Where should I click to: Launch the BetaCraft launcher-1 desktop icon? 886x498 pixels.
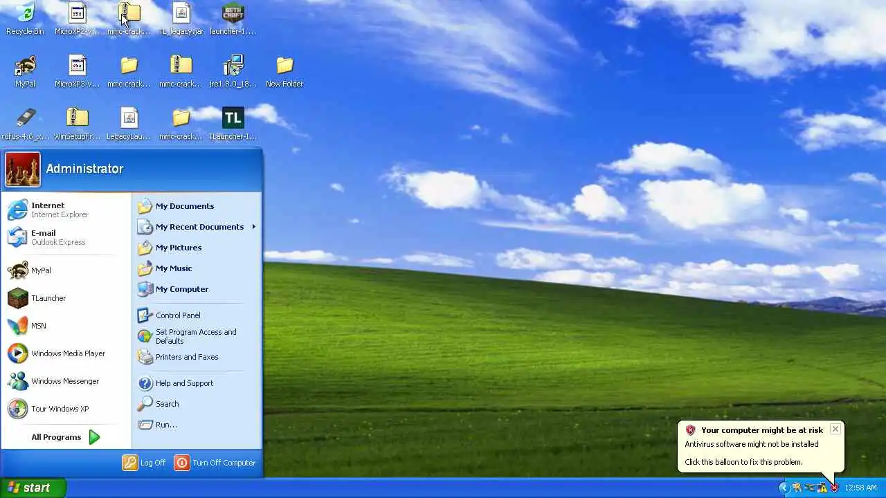point(233,19)
